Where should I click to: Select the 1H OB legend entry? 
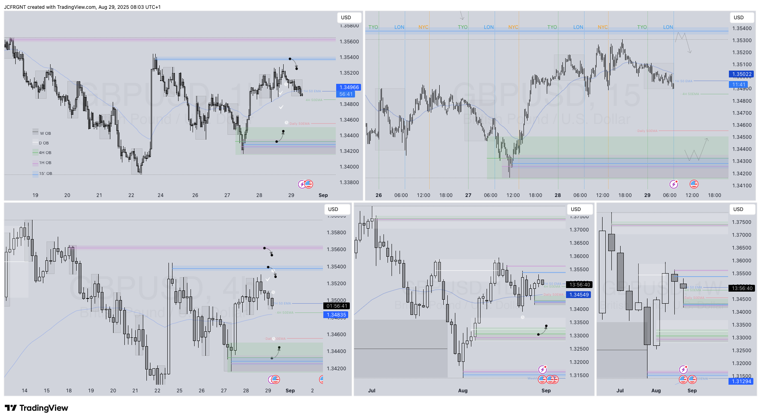tap(42, 163)
